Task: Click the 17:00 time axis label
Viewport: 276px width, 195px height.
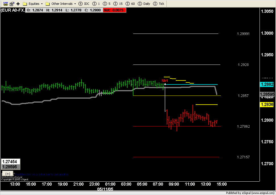Action: click(x=47, y=184)
